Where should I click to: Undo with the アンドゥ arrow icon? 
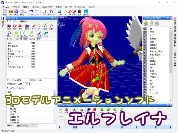click(x=31, y=12)
